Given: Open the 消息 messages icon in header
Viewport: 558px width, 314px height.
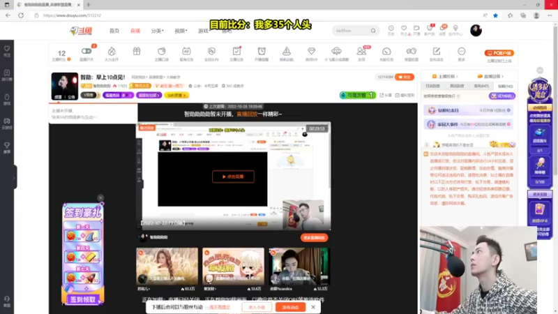Looking at the screenshot, I should point(442,30).
